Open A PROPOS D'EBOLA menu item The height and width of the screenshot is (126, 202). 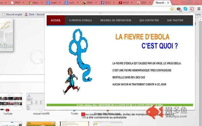tap(80, 20)
